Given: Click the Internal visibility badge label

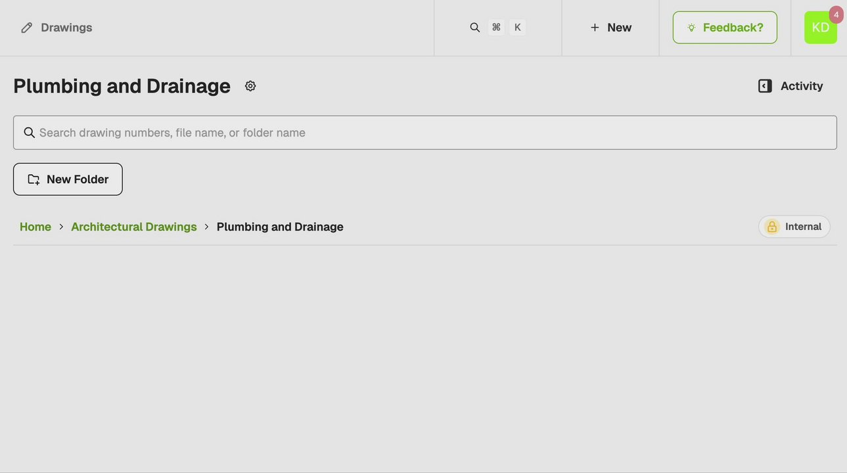Looking at the screenshot, I should coord(803,227).
